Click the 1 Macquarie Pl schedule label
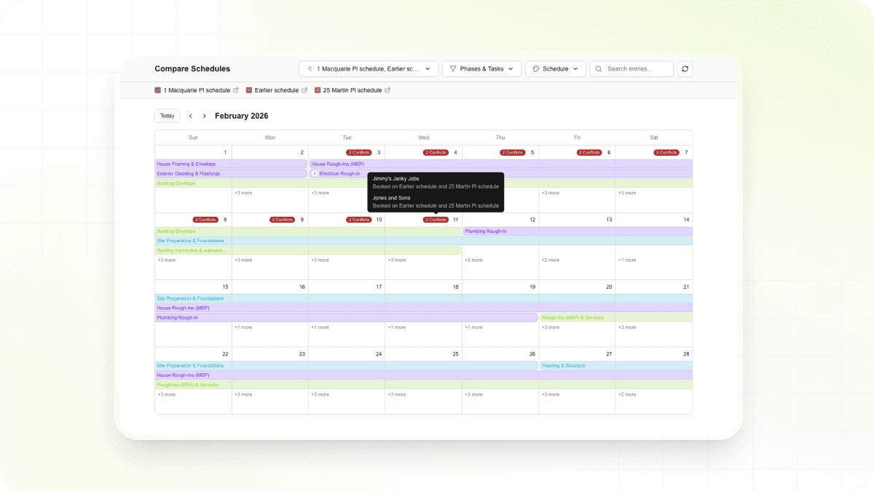This screenshot has height=491, width=874. tap(197, 90)
